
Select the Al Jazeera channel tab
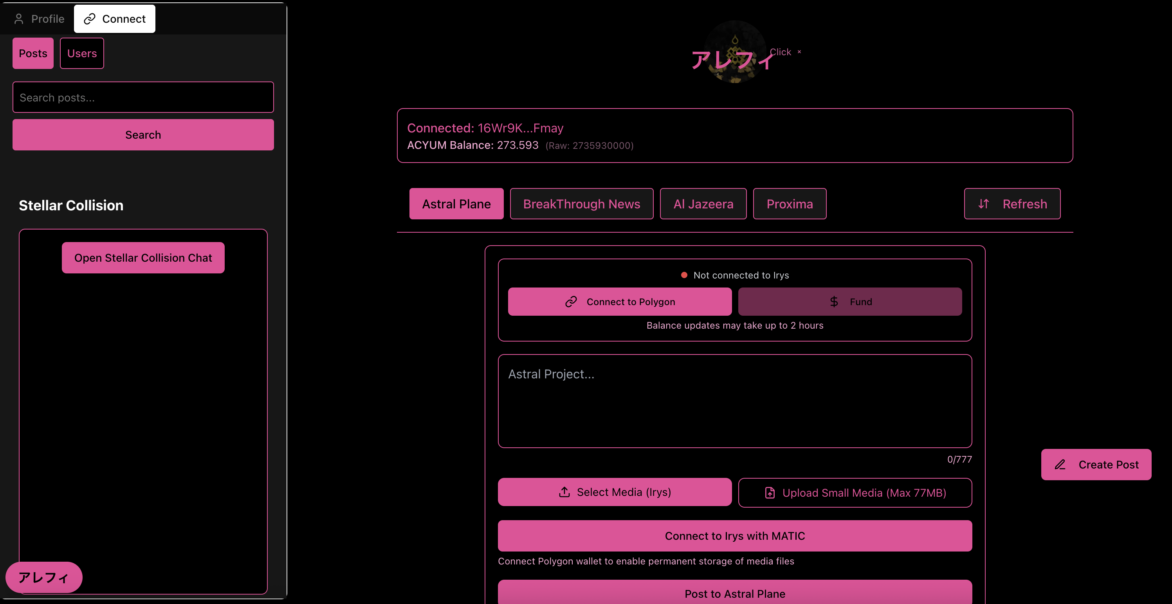[703, 203]
